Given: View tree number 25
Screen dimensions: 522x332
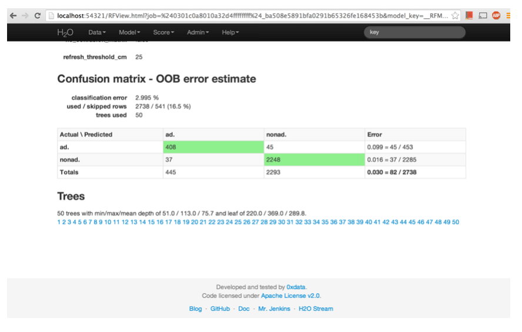Looking at the screenshot, I should (238, 222).
